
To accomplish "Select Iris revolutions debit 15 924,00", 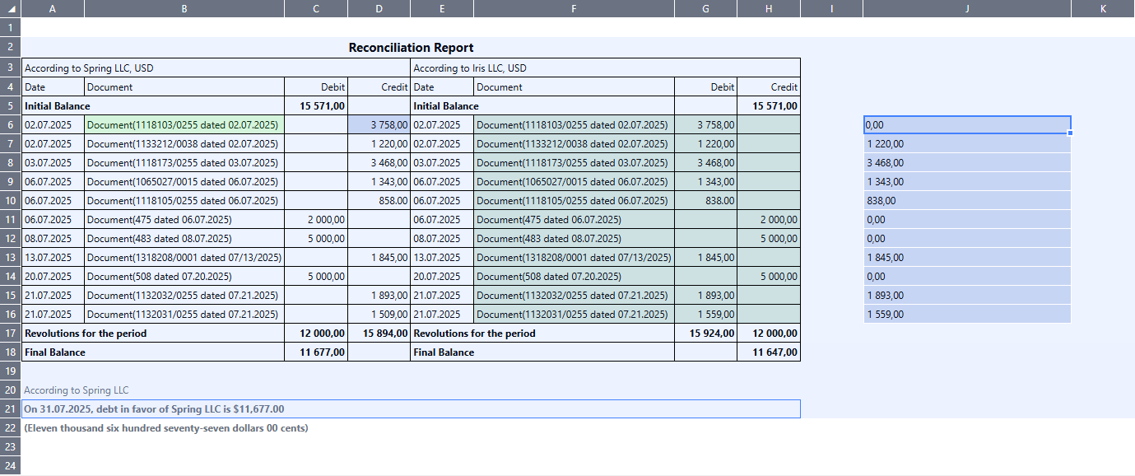I will tap(705, 334).
